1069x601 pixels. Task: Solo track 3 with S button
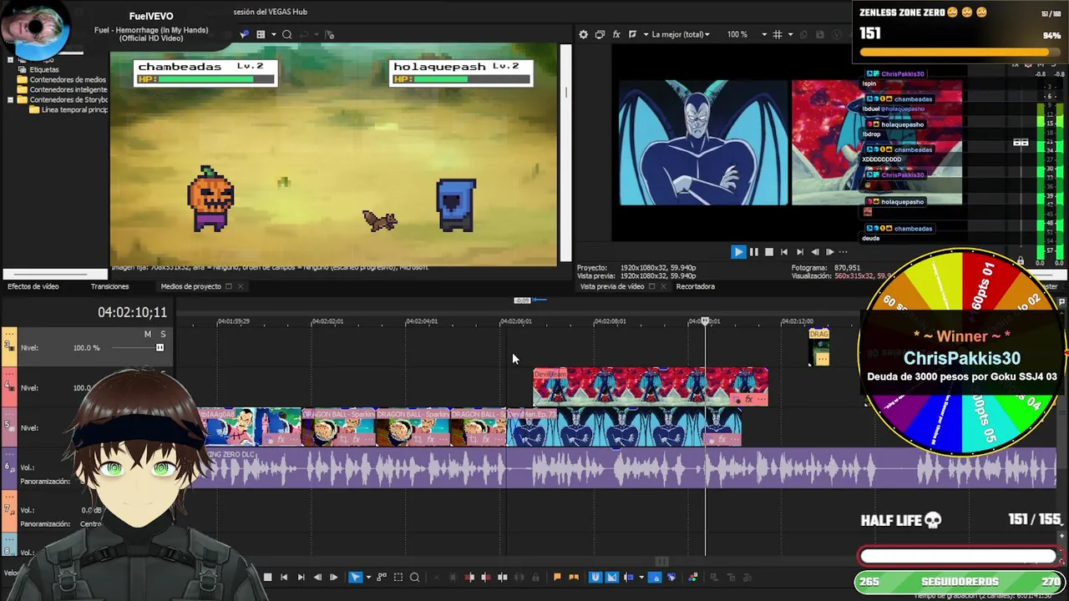tap(163, 334)
